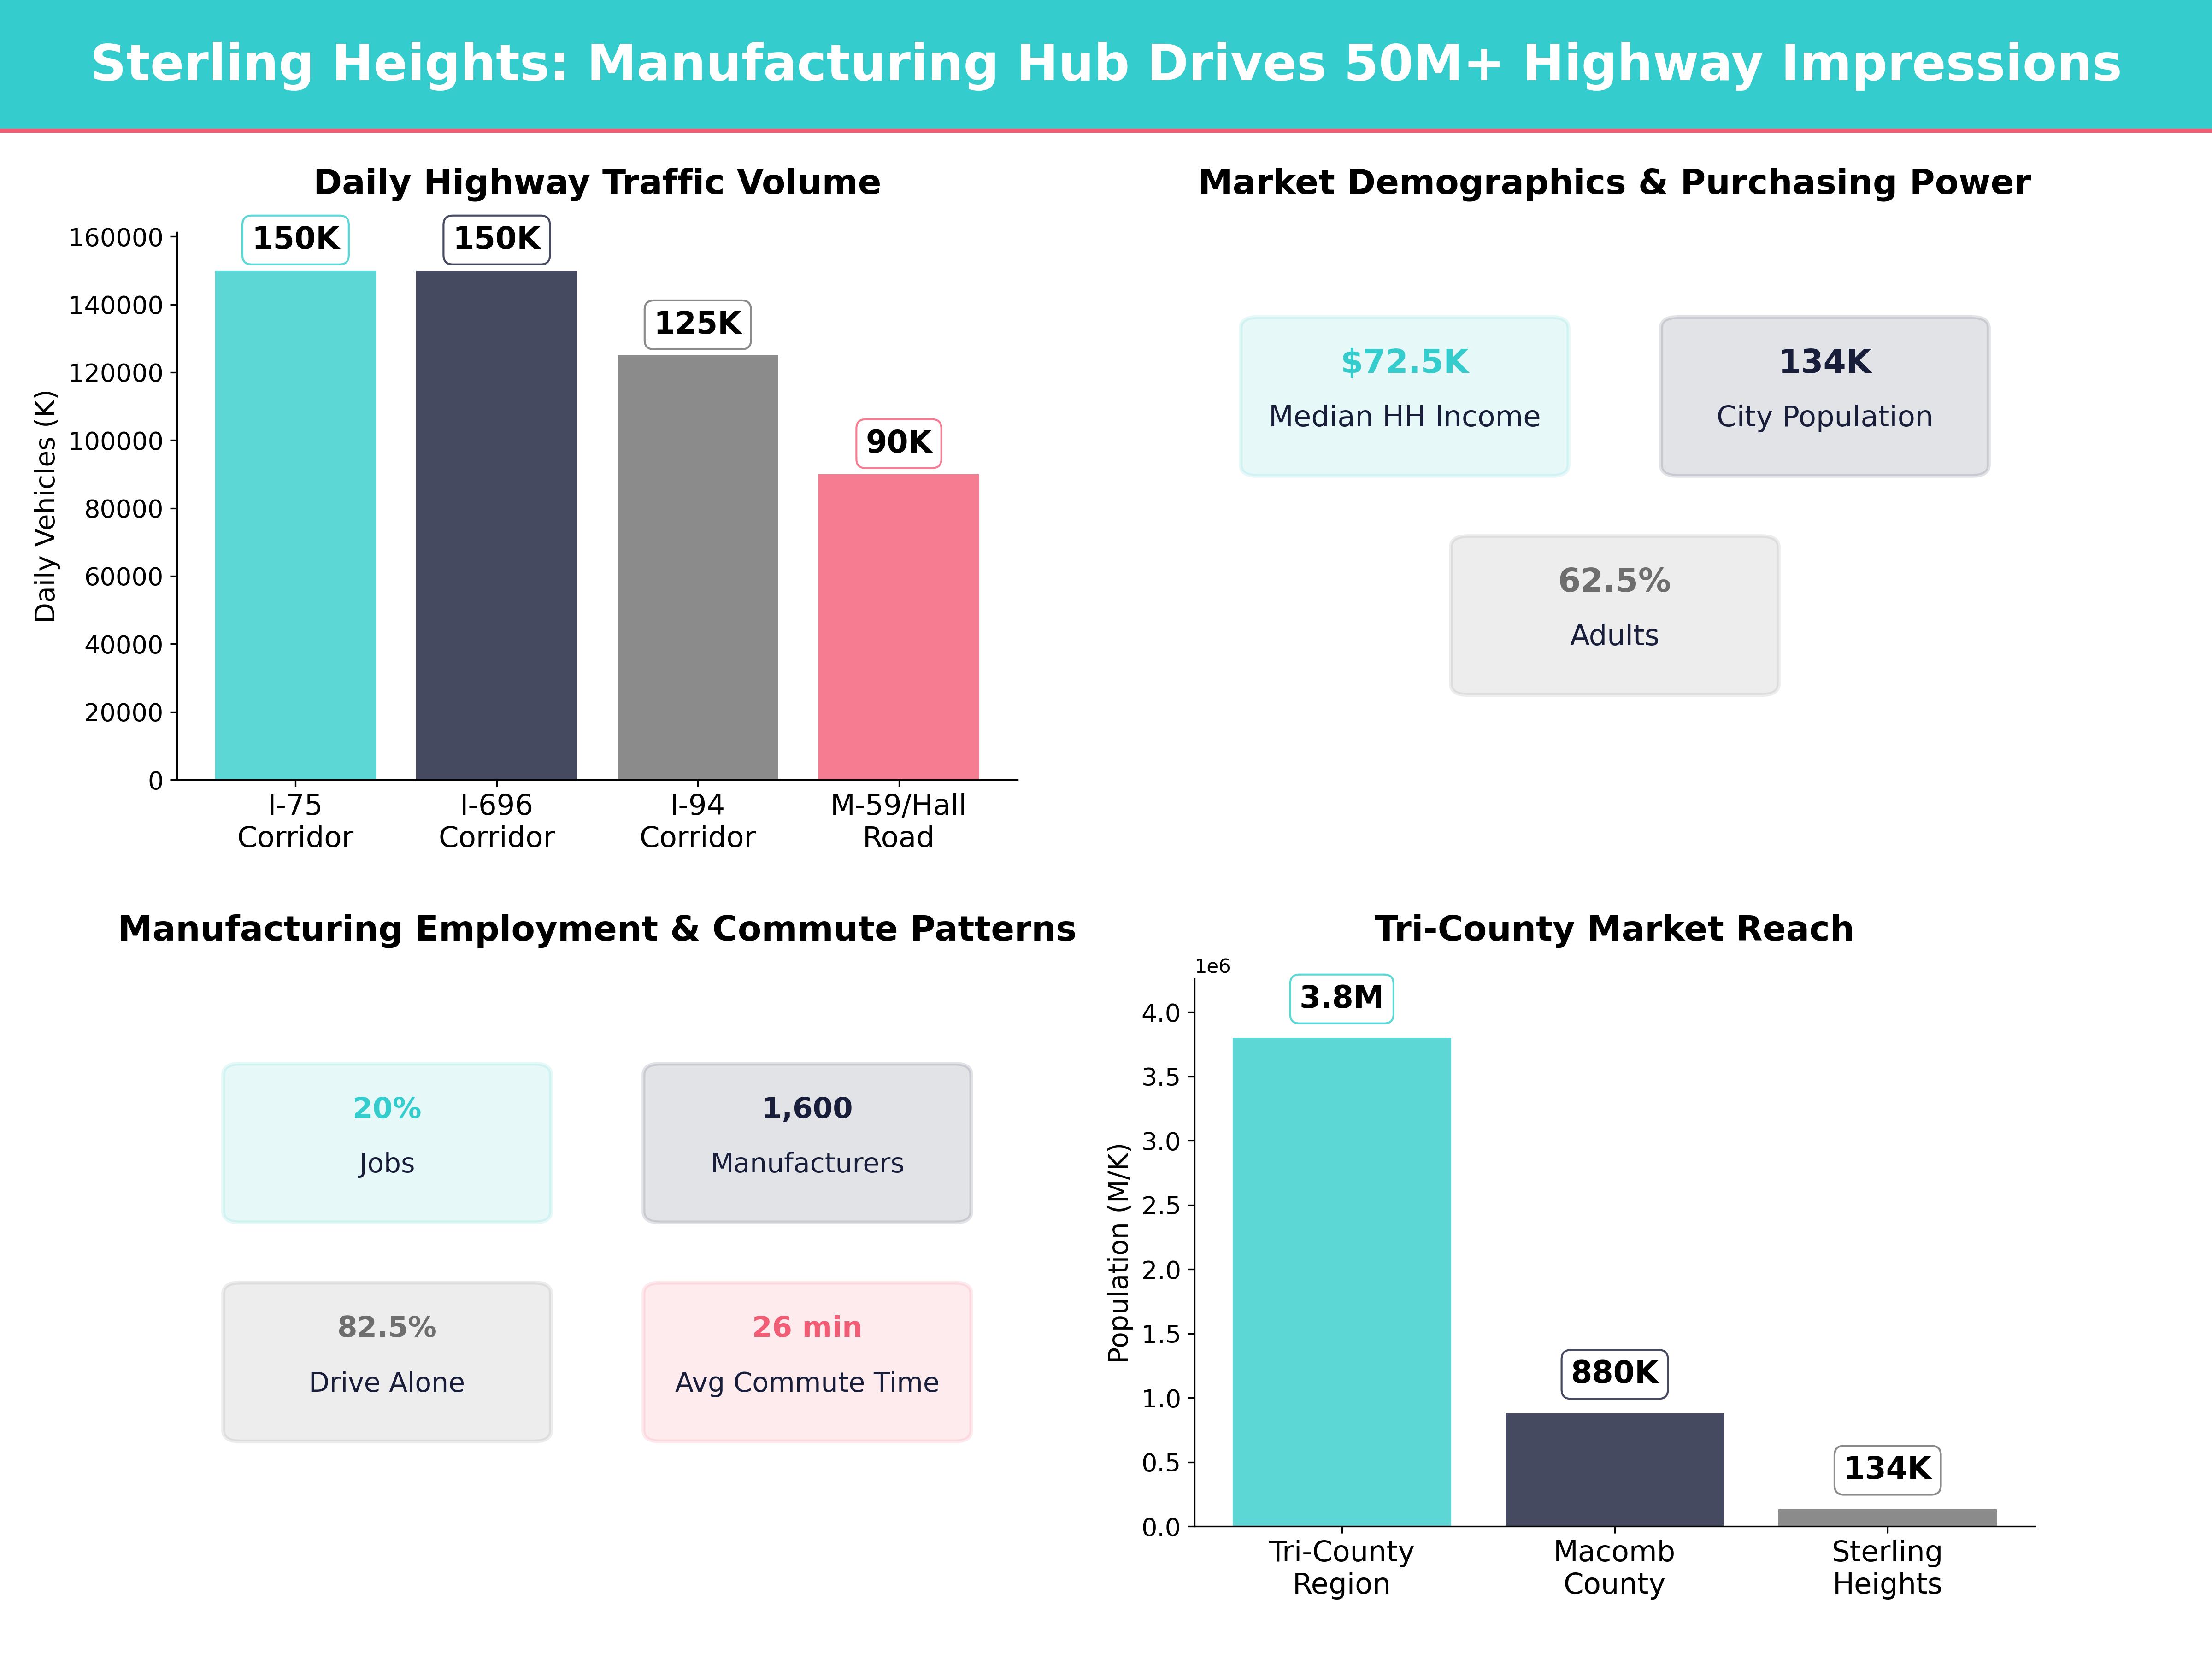Image resolution: width=2212 pixels, height=1659 pixels.
Task: Click the main Sterling Heights headline banner
Action: pos(1106,62)
